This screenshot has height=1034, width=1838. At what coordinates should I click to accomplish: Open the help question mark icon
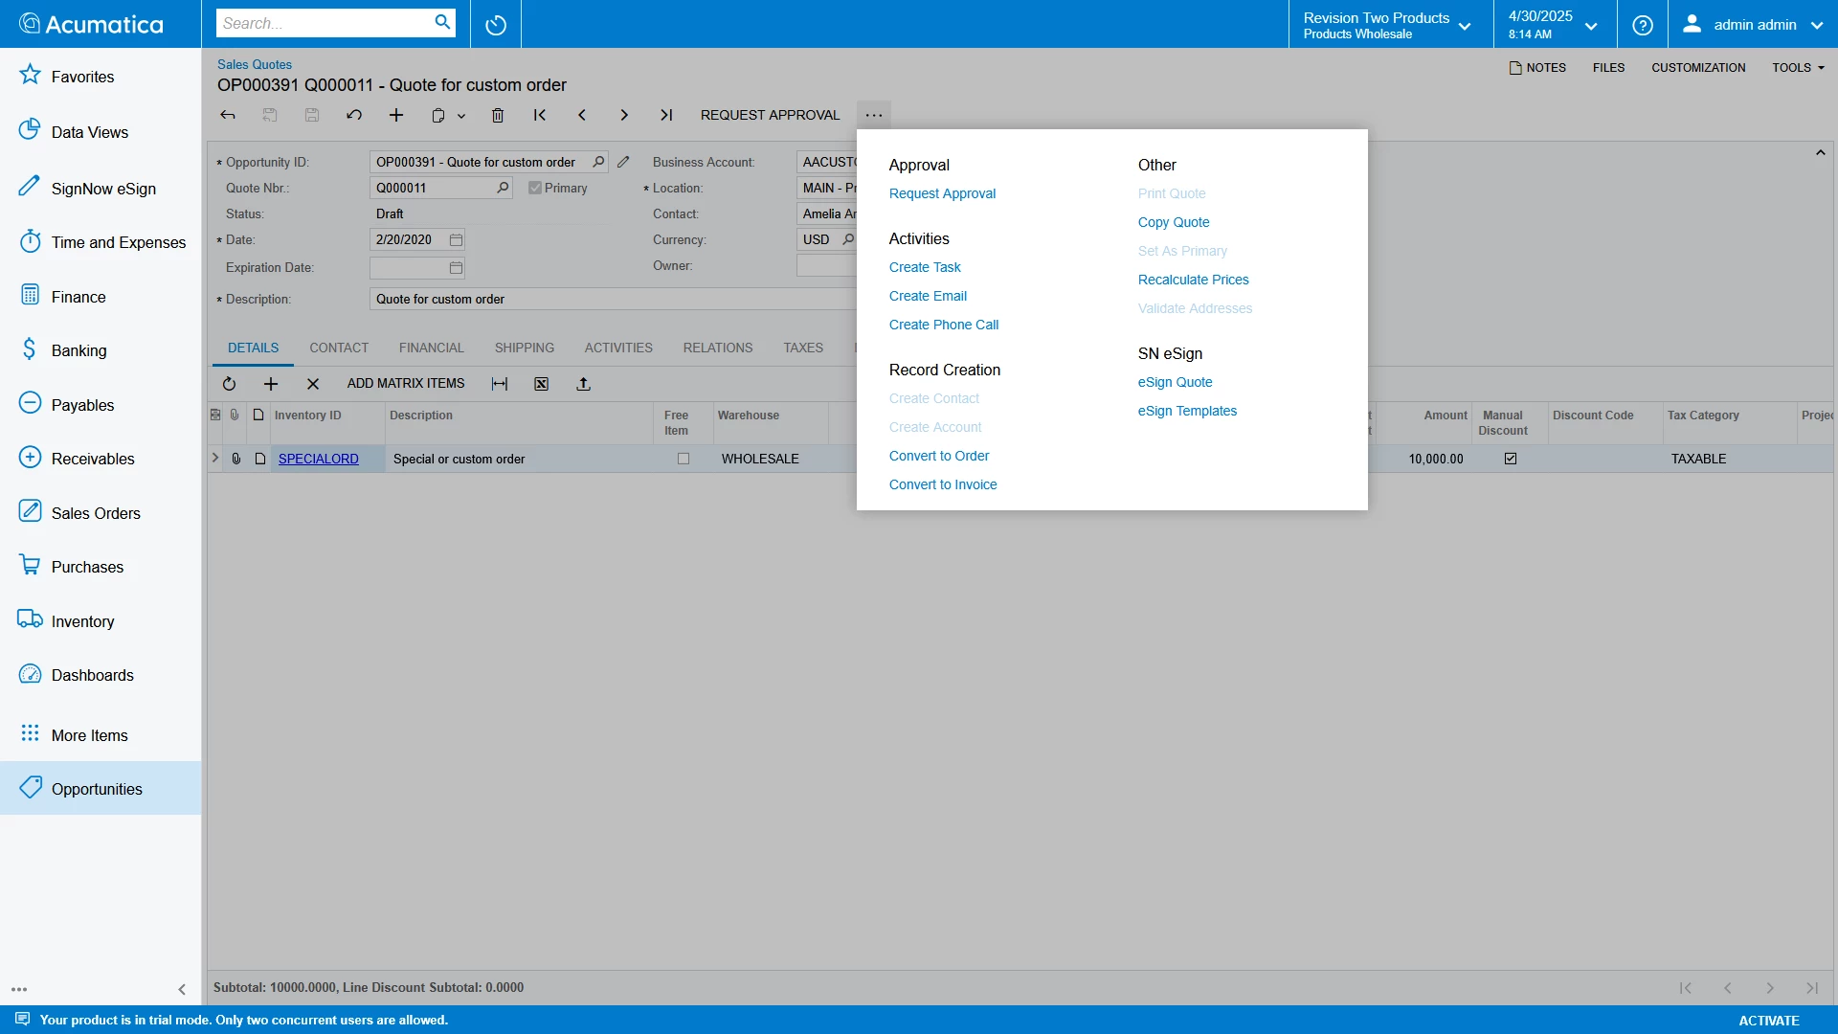pos(1643,25)
